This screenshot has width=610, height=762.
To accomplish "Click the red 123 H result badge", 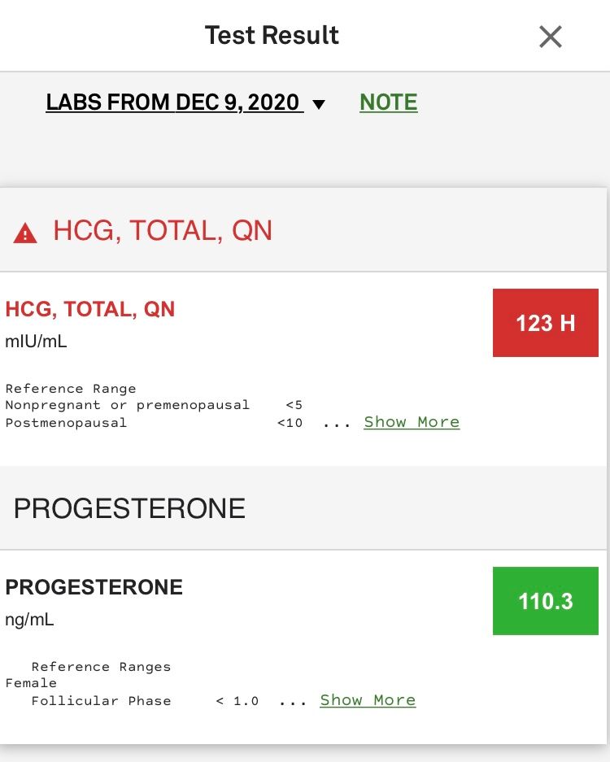I will click(x=545, y=323).
